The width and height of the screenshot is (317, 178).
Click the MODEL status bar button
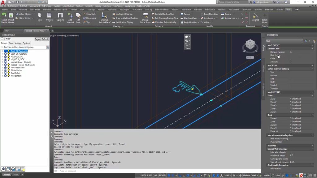pos(162,176)
